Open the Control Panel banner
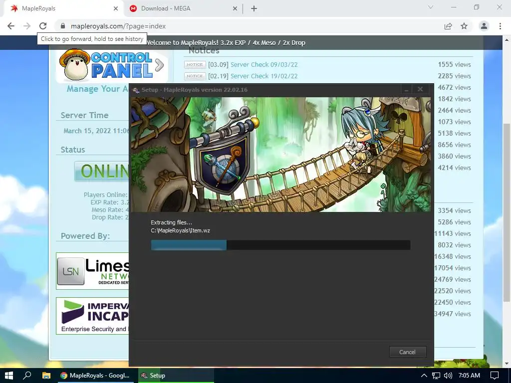Viewport: 511px width, 383px height. (x=112, y=65)
